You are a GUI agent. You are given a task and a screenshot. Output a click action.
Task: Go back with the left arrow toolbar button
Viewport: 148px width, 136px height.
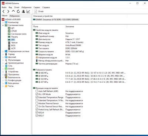click(4, 11)
